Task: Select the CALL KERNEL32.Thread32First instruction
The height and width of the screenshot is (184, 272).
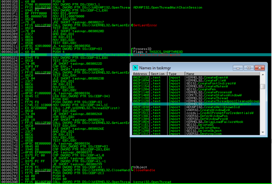Action: coord(86,108)
